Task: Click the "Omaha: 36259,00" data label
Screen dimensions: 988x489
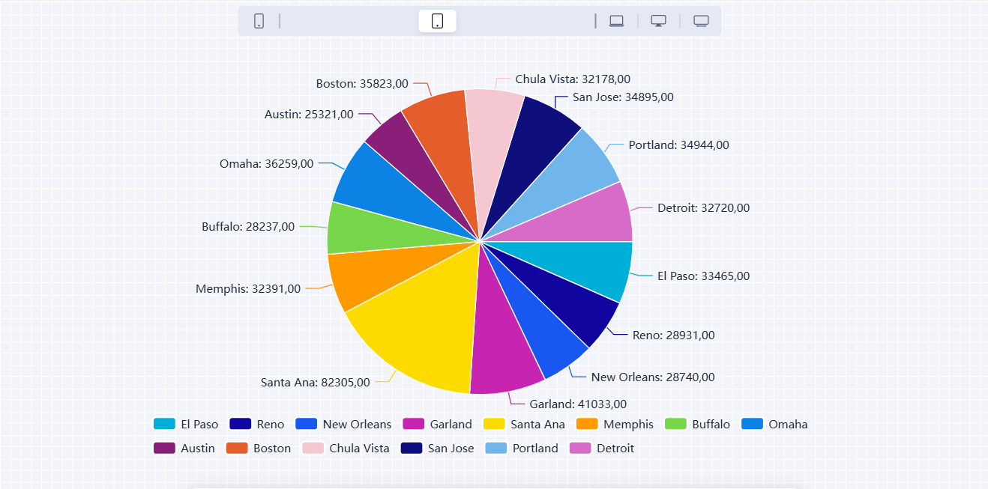Action: [266, 163]
